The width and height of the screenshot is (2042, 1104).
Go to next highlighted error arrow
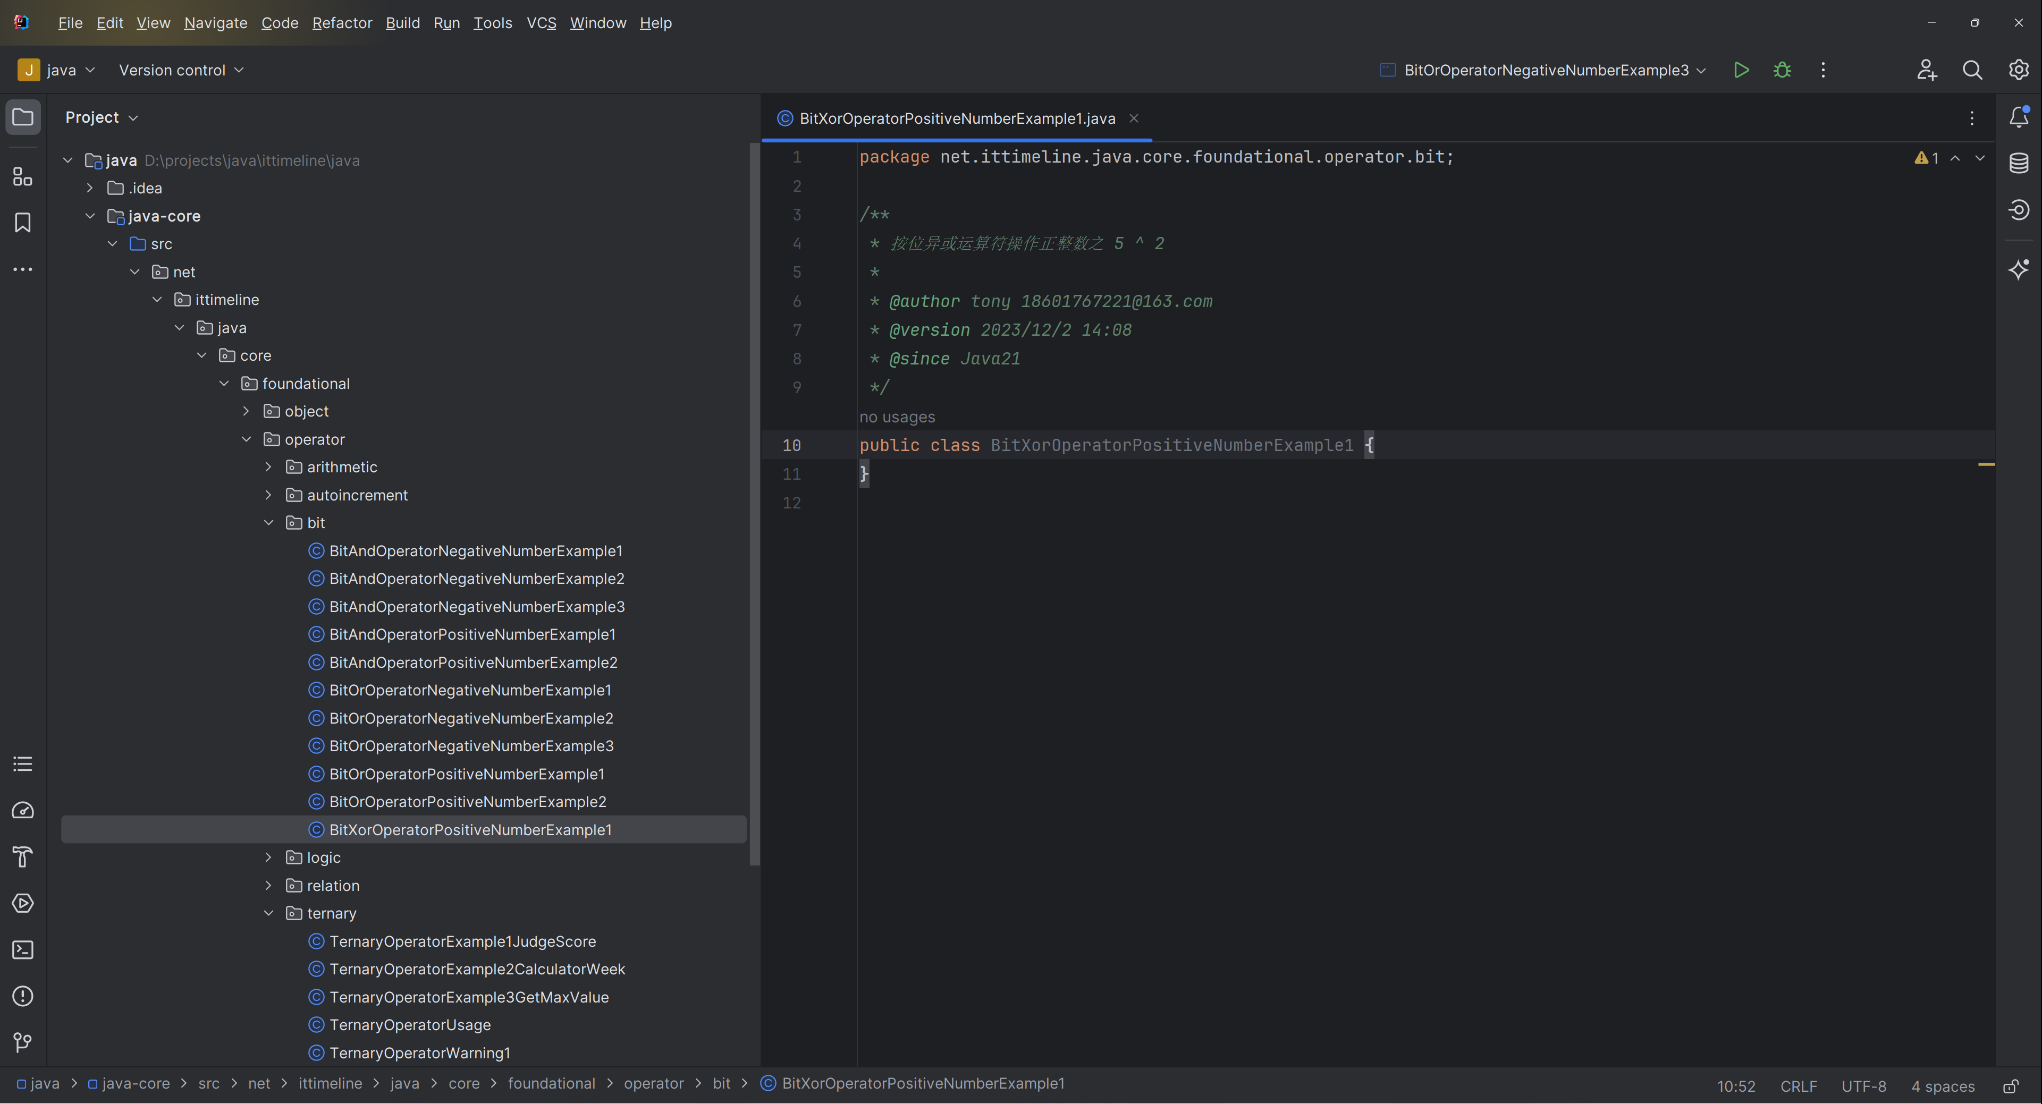pyautogui.click(x=1980, y=158)
